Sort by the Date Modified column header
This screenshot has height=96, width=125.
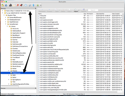(x=103, y=14)
